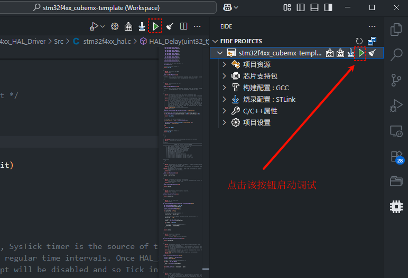This screenshot has height=278, width=408.
Task: Open the run dropdown arrow in editor toolbar
Action: point(103,26)
